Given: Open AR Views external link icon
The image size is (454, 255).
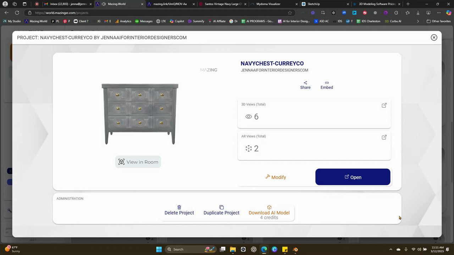Looking at the screenshot, I should pyautogui.click(x=384, y=137).
